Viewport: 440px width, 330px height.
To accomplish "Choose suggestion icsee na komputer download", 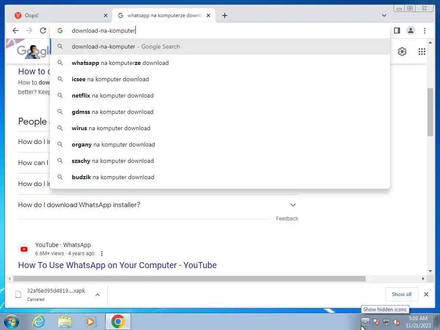I will pos(220,79).
